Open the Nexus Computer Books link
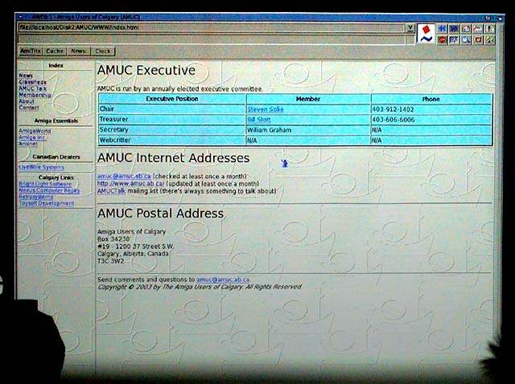Screen dimensions: 515x384 point(49,190)
